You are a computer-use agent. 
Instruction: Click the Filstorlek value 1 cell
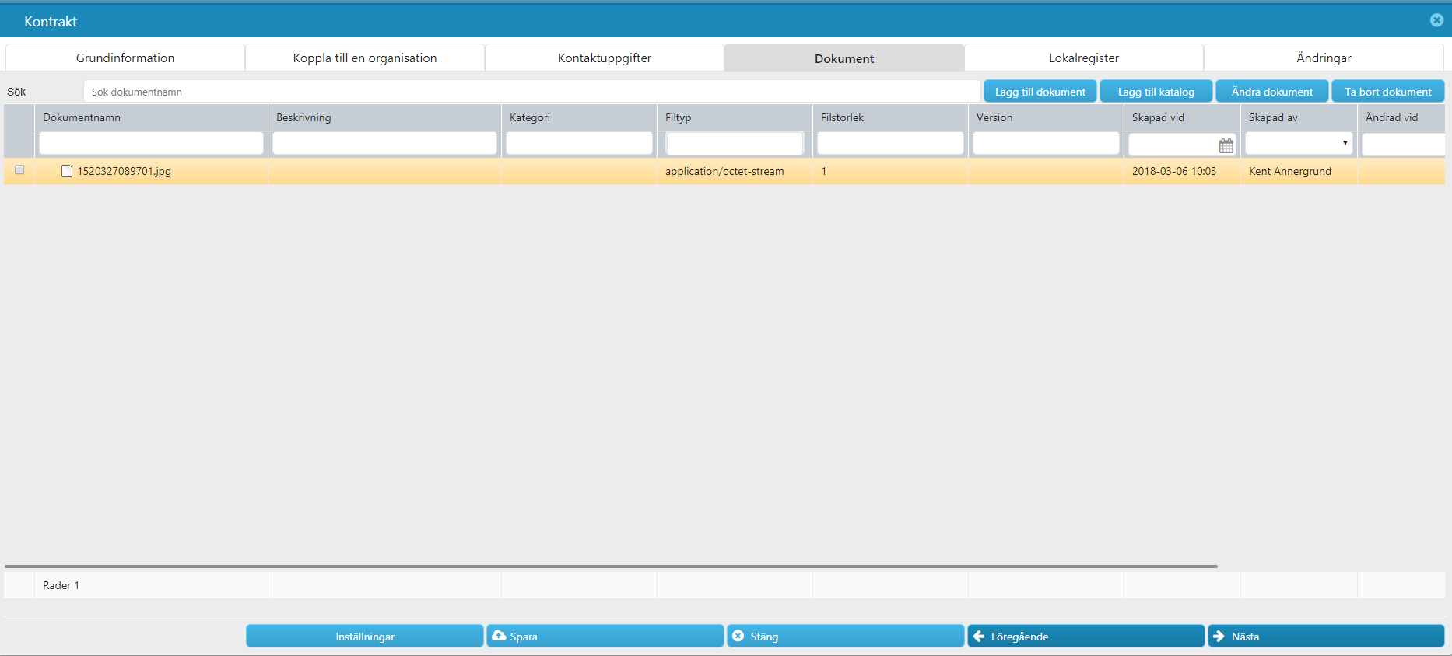[891, 171]
